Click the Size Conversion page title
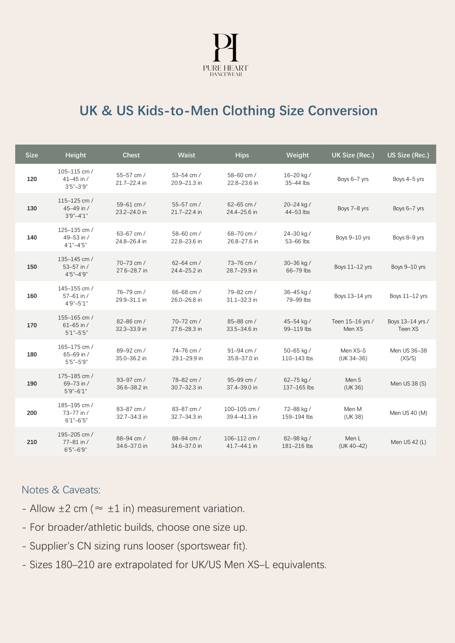455x643 pixels. click(x=228, y=111)
